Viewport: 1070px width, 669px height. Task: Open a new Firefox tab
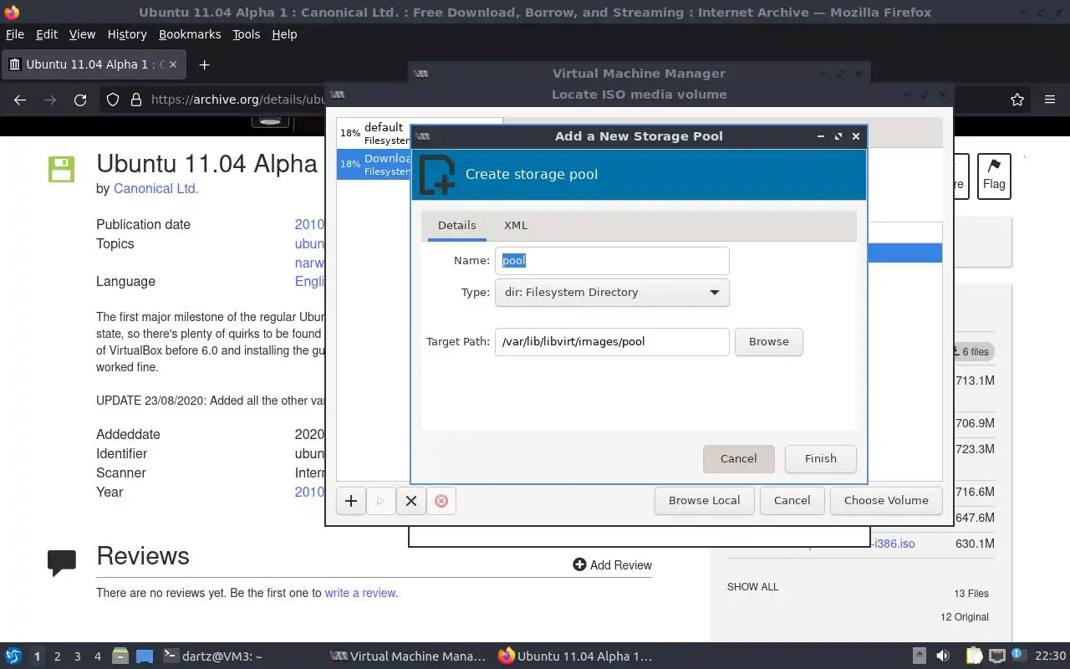(204, 64)
